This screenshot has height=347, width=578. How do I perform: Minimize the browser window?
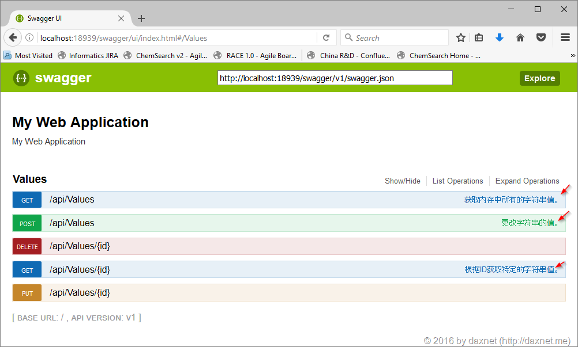(x=511, y=9)
